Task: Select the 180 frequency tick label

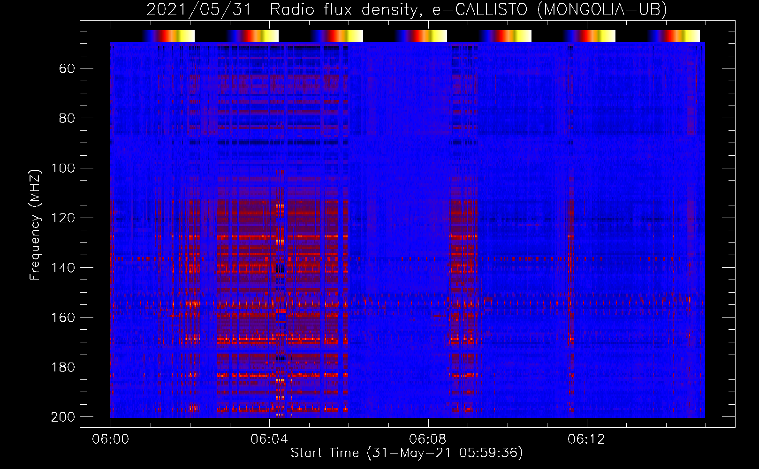Action: pos(63,367)
